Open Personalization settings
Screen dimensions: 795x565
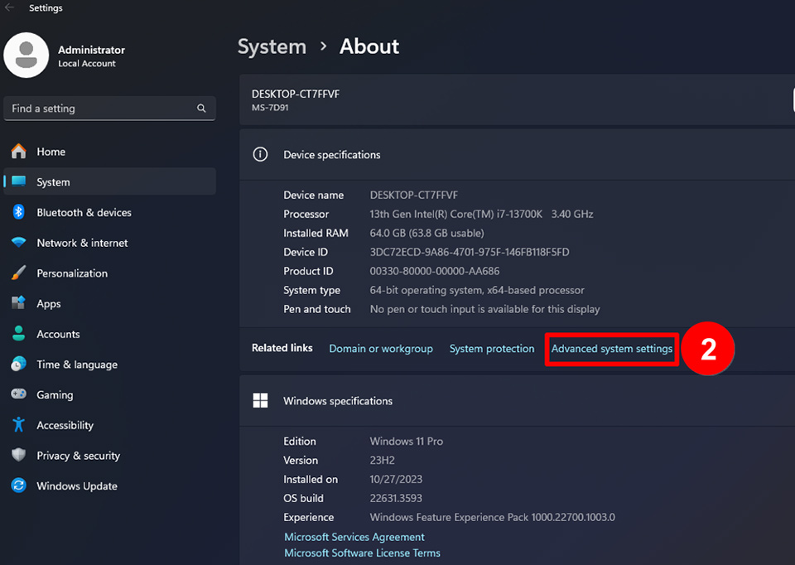[x=72, y=273]
